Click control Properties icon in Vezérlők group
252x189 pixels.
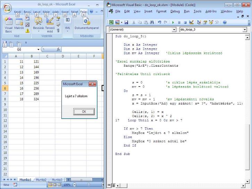click(58, 19)
